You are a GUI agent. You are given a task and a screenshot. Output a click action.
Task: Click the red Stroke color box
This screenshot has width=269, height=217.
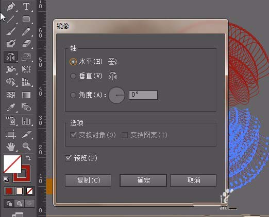click(26, 177)
